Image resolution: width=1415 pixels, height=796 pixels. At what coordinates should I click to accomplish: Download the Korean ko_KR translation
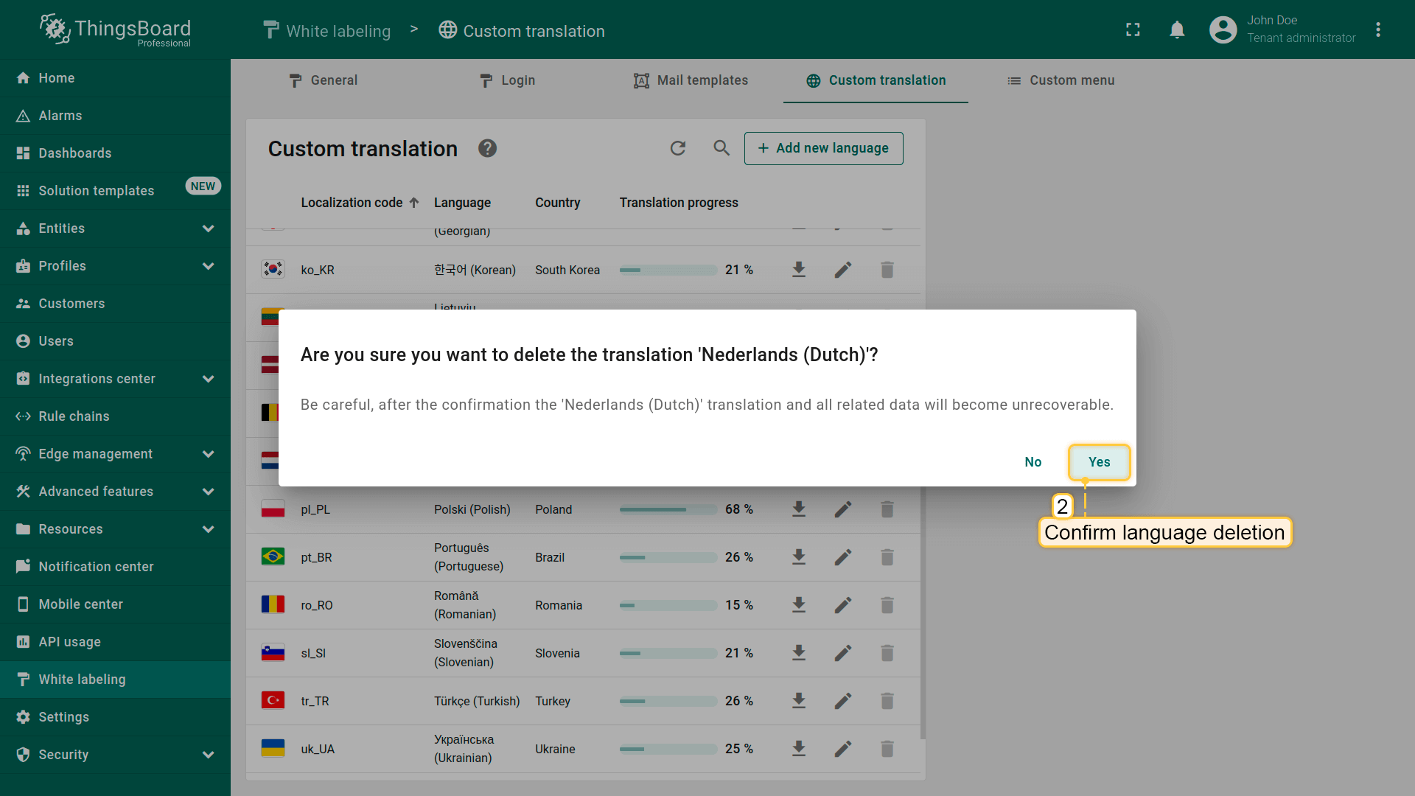(799, 270)
